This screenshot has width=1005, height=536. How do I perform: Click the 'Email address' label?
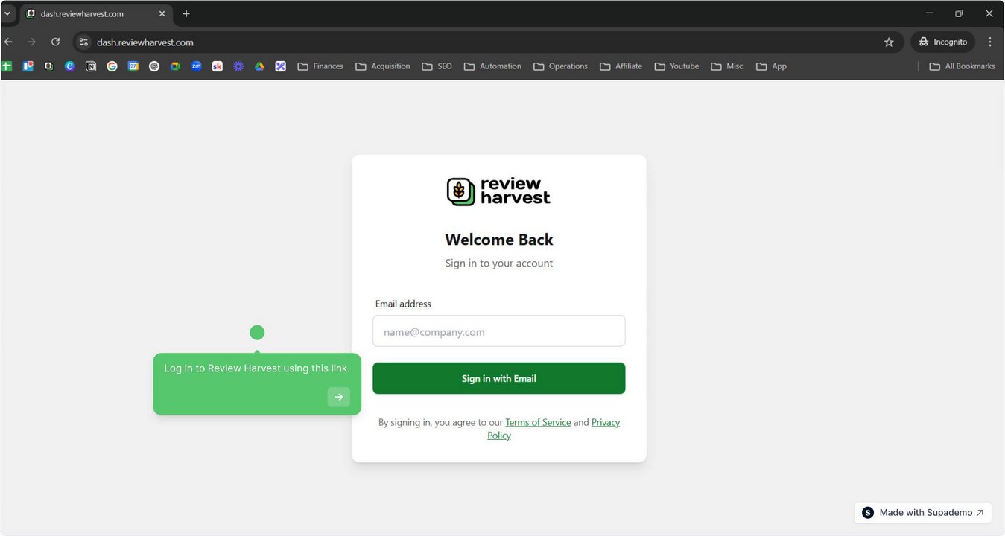coord(403,304)
